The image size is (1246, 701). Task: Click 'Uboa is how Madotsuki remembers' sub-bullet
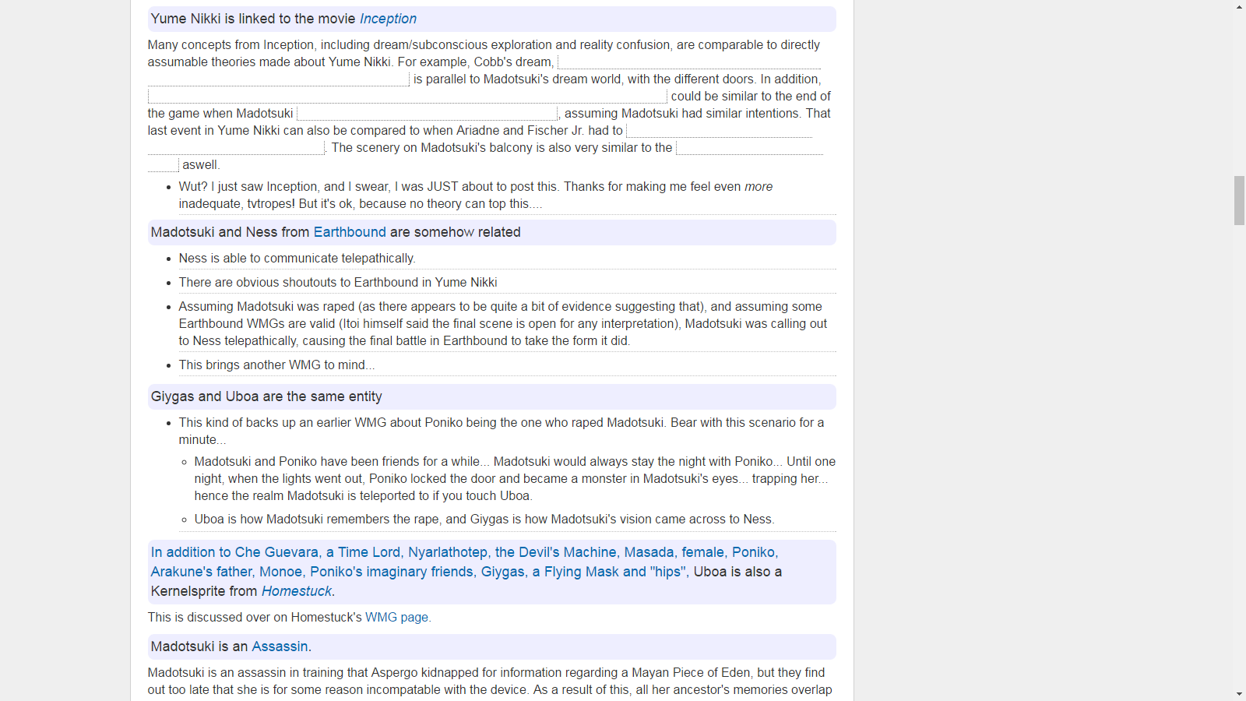click(484, 520)
